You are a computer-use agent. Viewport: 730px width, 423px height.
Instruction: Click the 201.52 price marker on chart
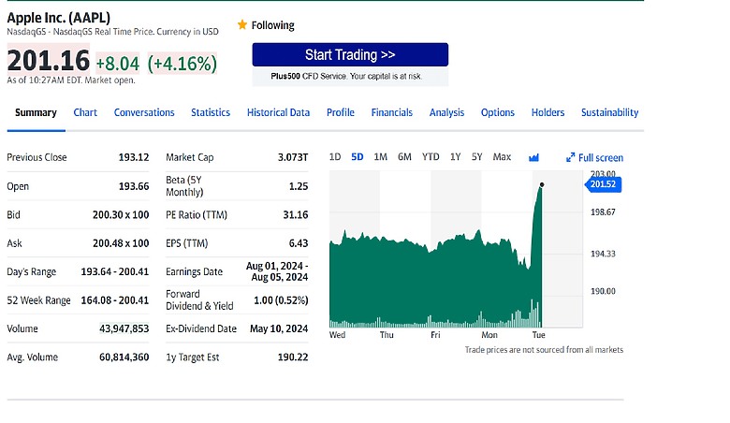[603, 184]
